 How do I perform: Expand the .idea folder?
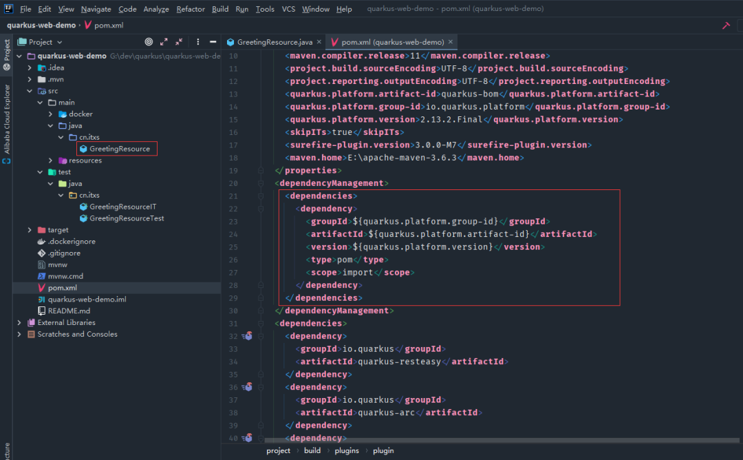point(30,67)
